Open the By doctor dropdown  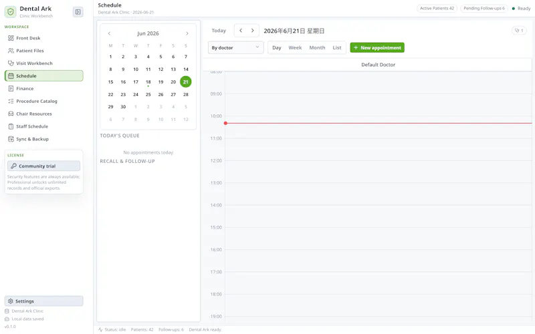tap(236, 47)
